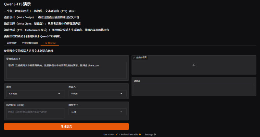
Task: Click the Status output text box
Action: (194, 89)
